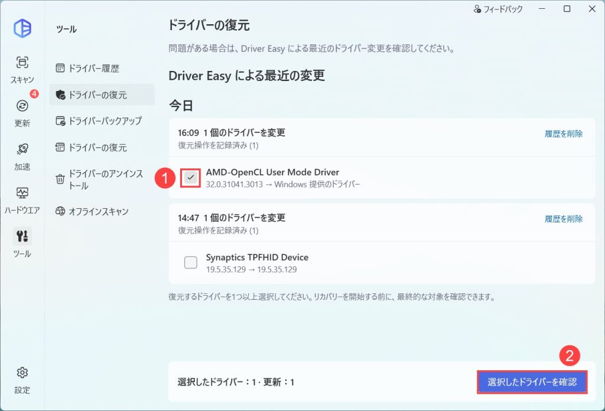Click the 今日 section heading
The height and width of the screenshot is (411, 605).
181,105
